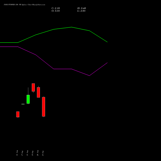Click the INDUSTOWER PE Option Chart title
Viewport: 161px width, 161px height.
coord(24,5)
